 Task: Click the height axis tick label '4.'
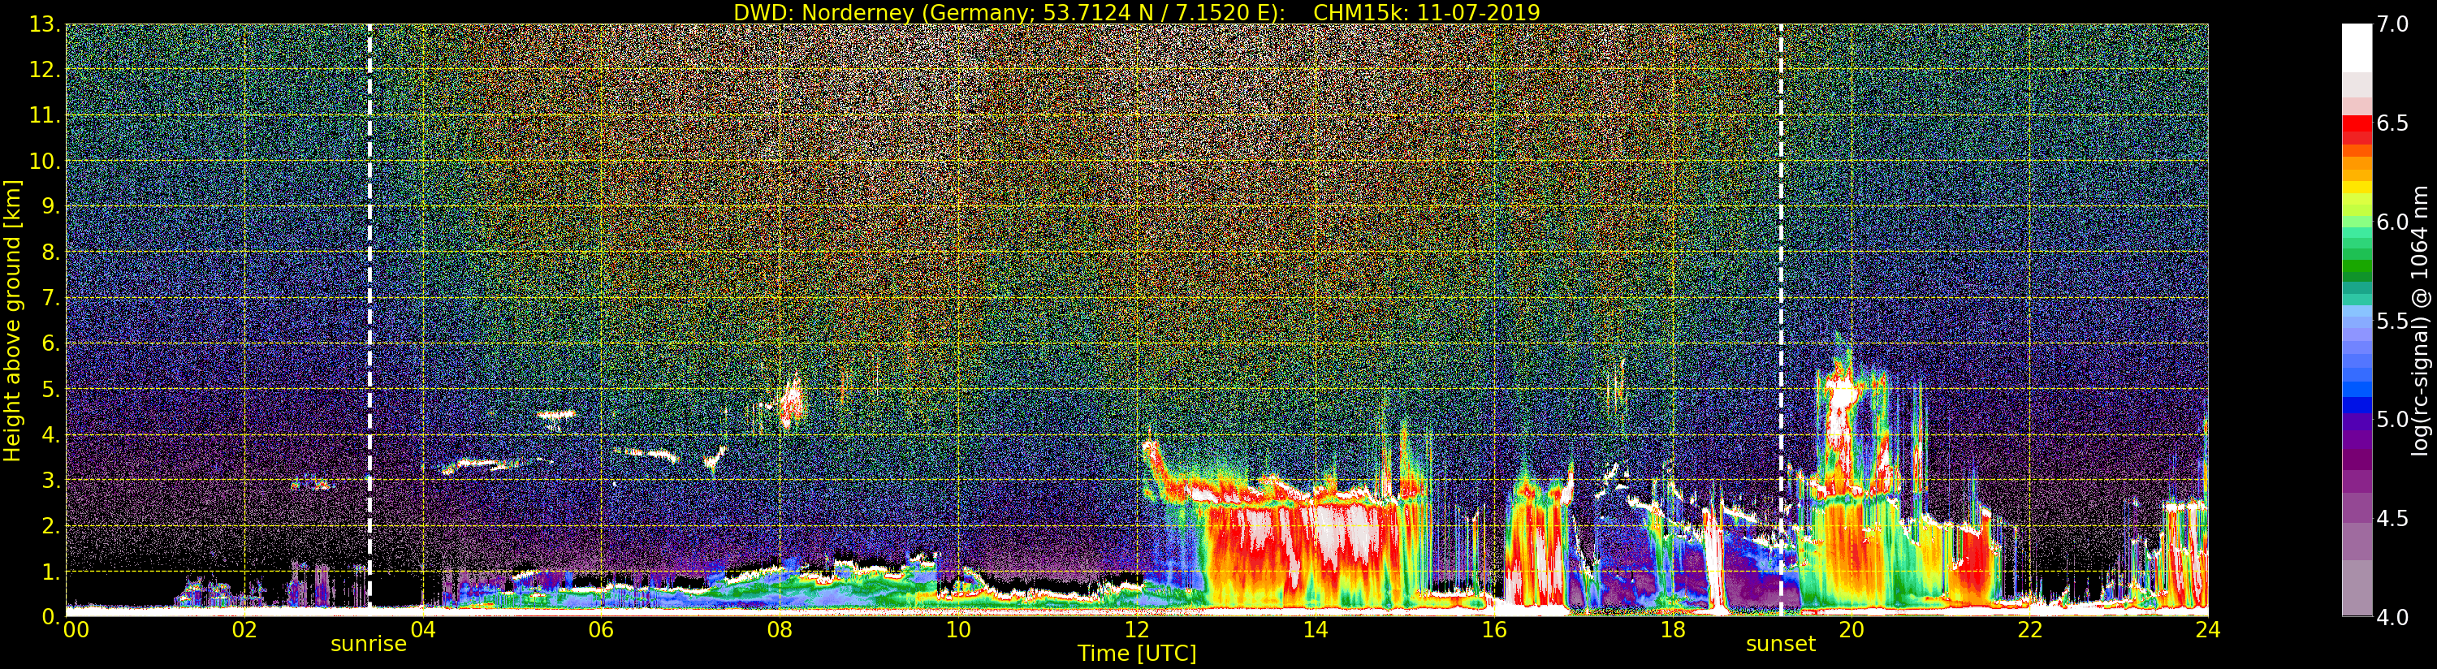(x=50, y=434)
